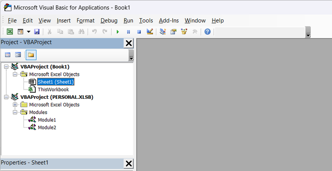332x171 pixels.
Task: Click the Cut scissors icon
Action: point(50,32)
